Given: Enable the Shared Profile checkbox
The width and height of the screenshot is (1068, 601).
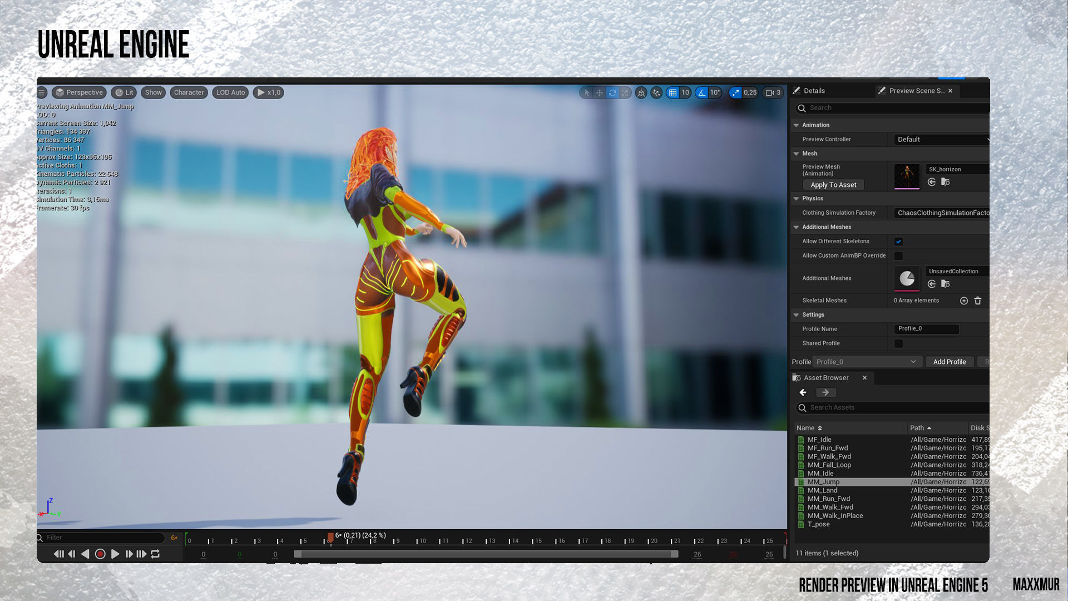Looking at the screenshot, I should pyautogui.click(x=898, y=344).
